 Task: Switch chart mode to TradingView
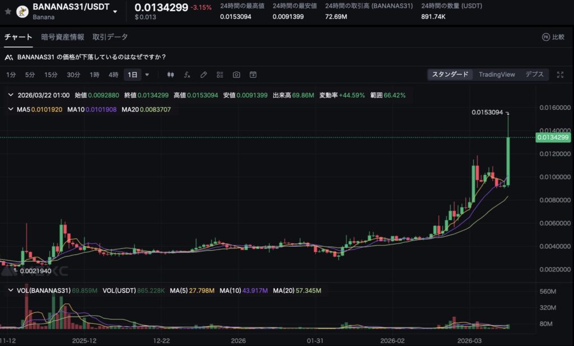(x=496, y=75)
